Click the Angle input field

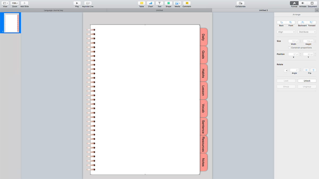[294, 70]
